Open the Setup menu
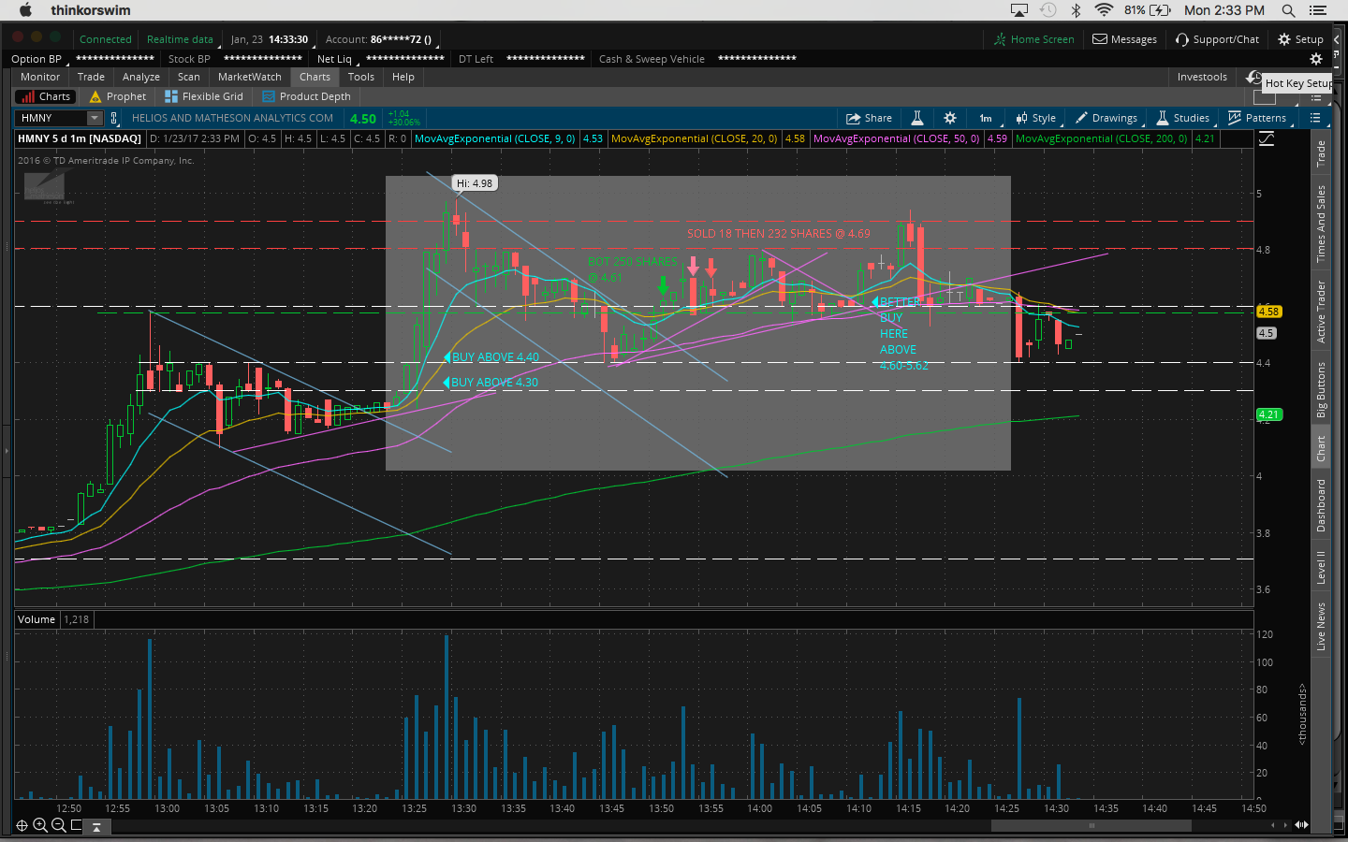This screenshot has height=842, width=1348. pos(1300,39)
